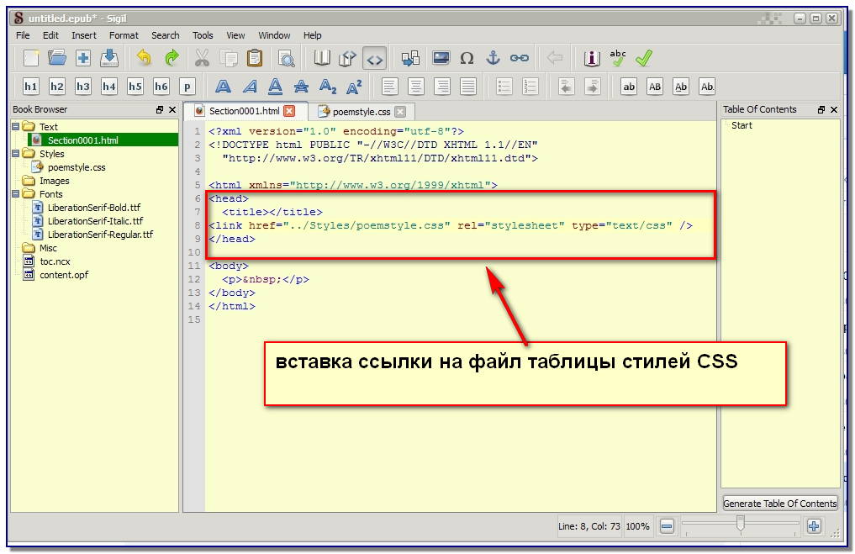Toggle the Code View button
This screenshot has width=855, height=554.
click(375, 58)
